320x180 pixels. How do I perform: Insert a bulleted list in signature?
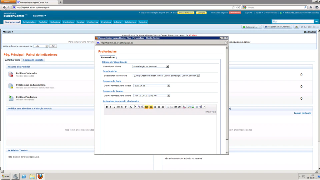coord(168,107)
